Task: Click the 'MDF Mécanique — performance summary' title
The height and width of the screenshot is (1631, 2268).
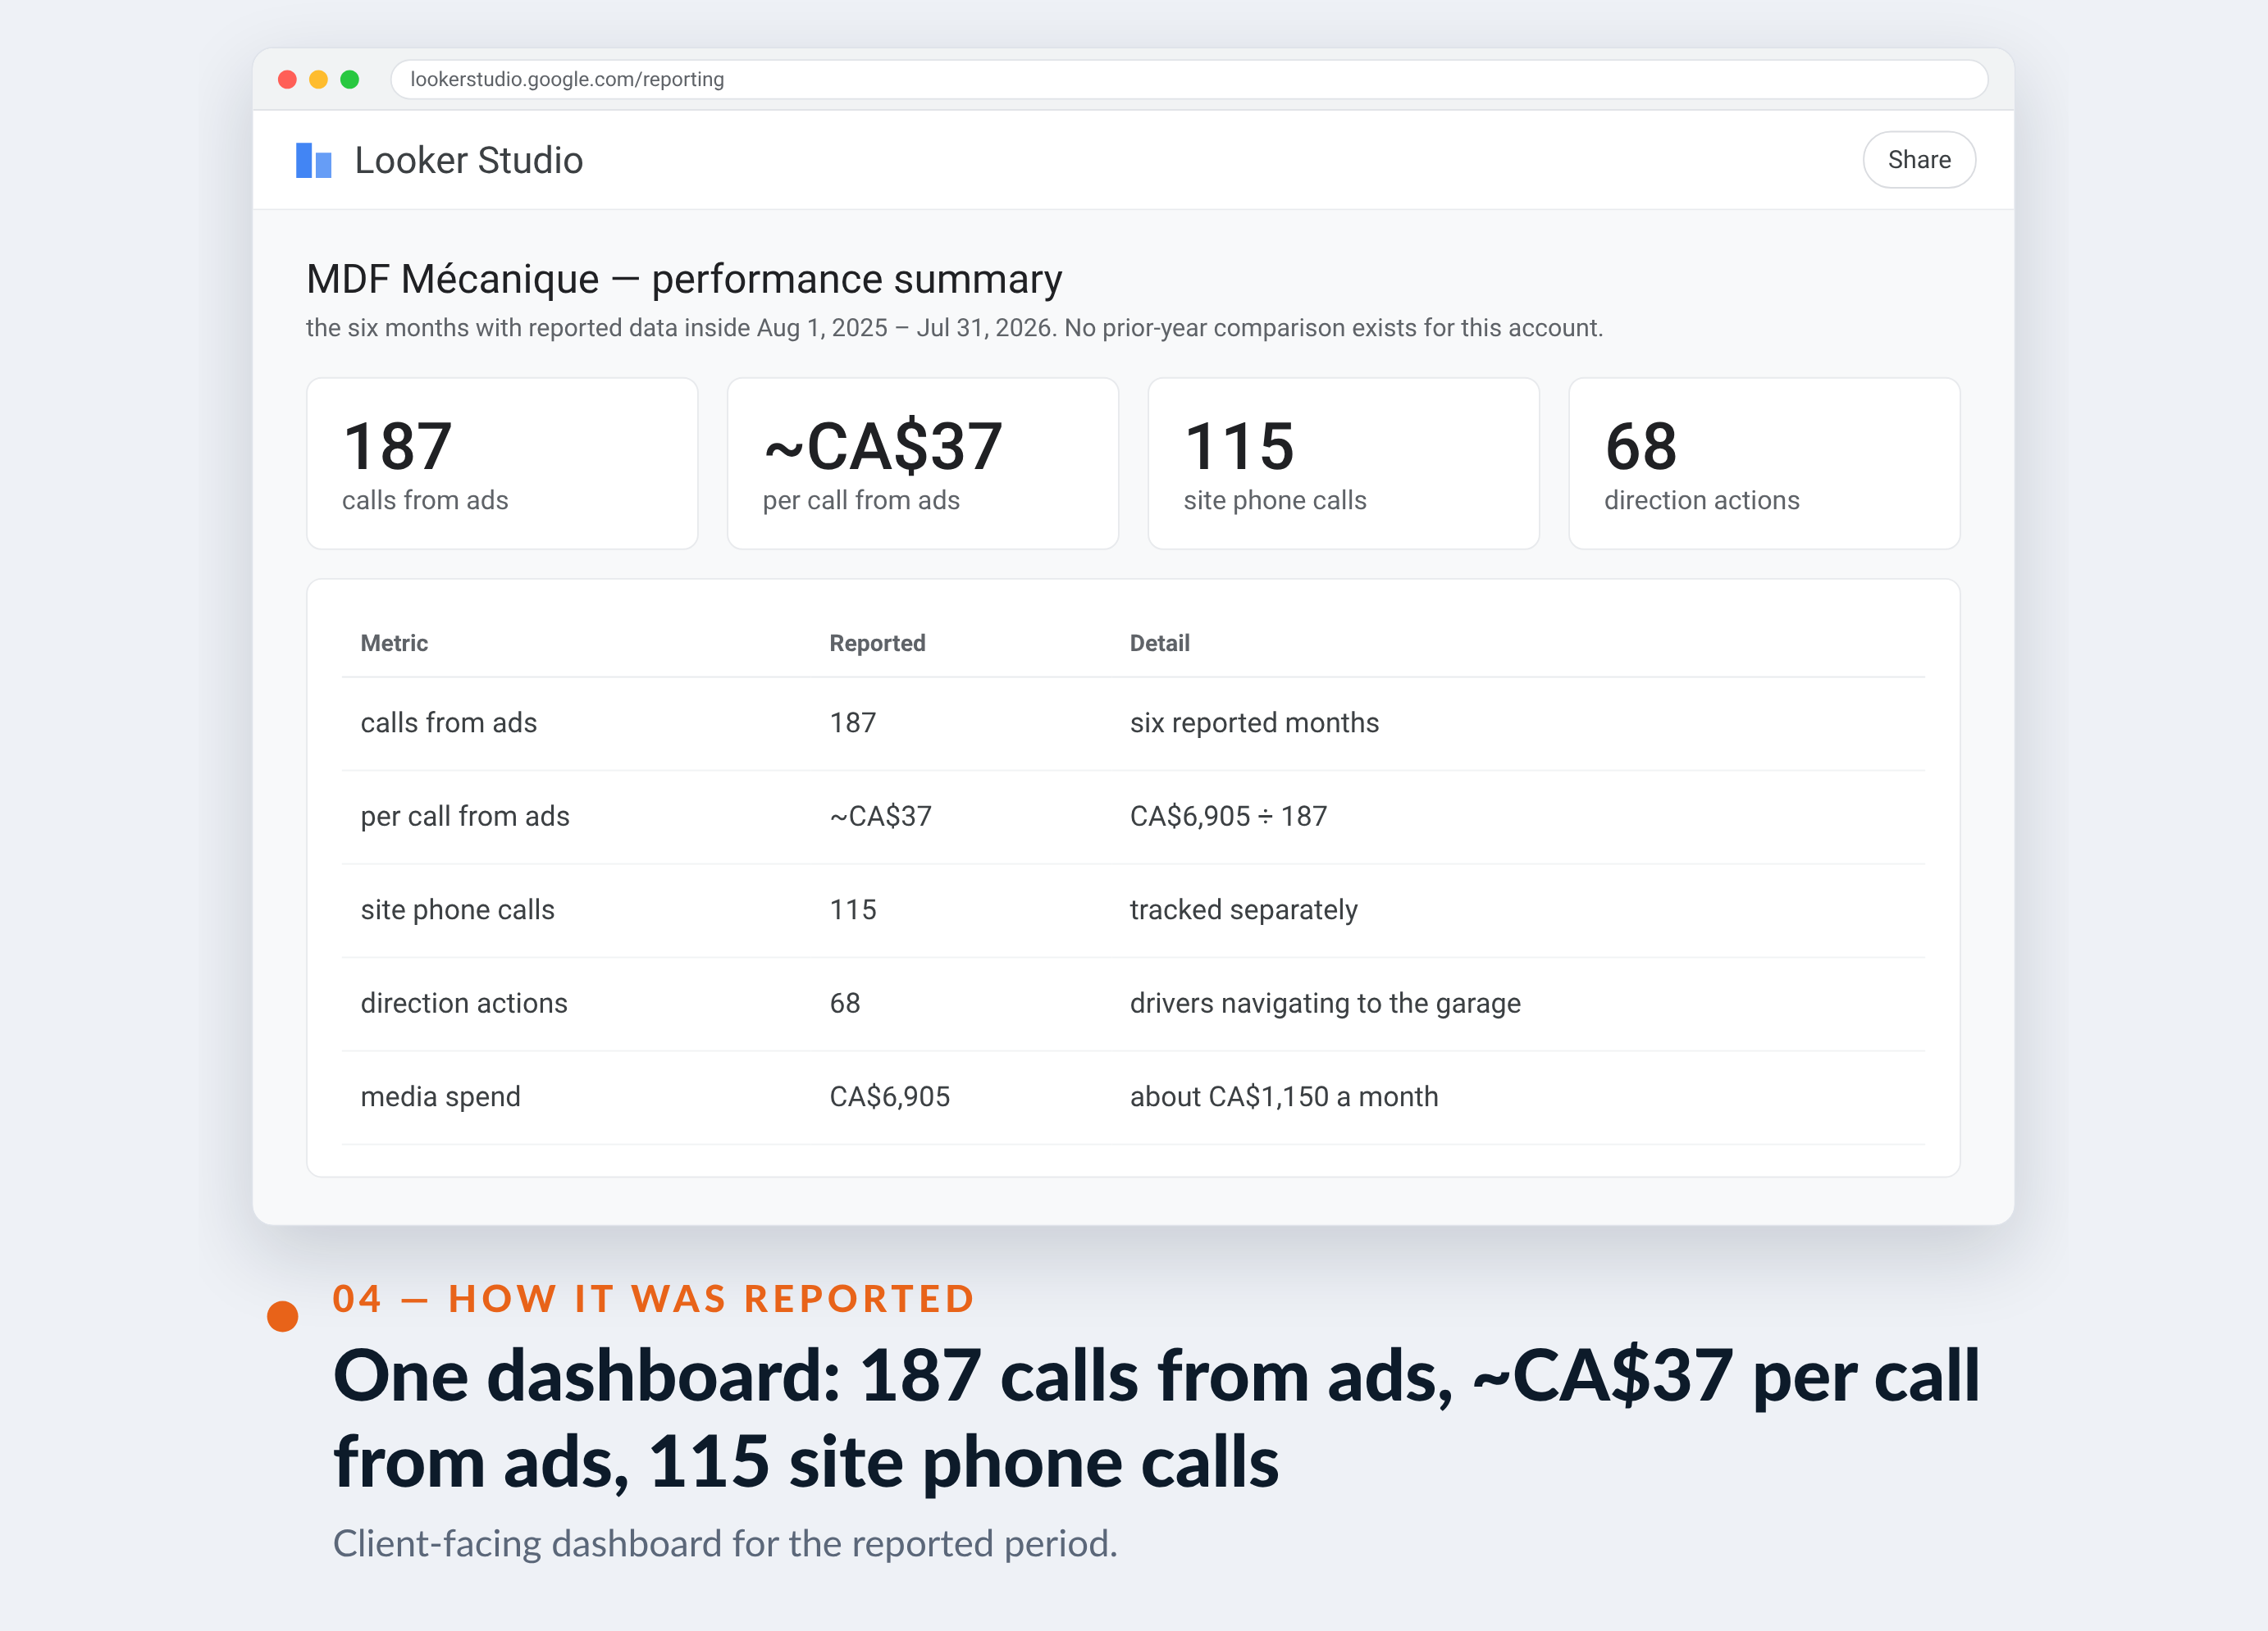Action: coord(684,279)
